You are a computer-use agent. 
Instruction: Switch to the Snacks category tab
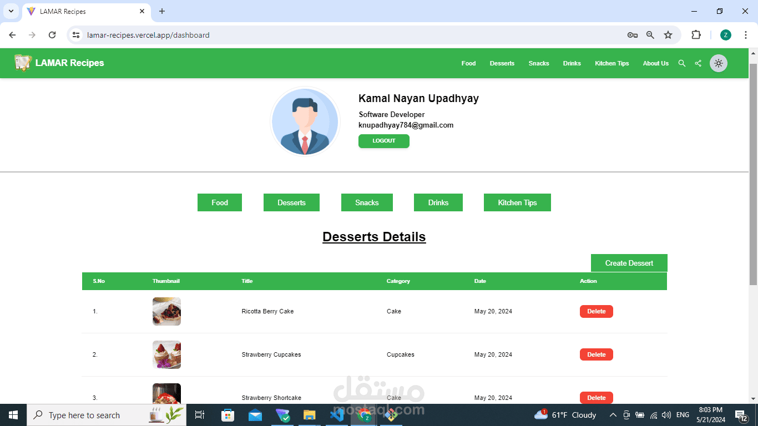(x=367, y=202)
